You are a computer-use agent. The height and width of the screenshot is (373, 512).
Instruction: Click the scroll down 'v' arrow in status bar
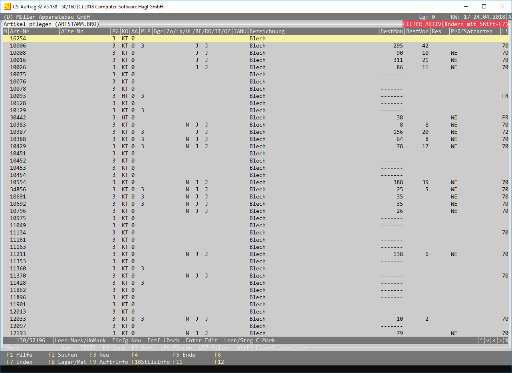tap(488, 341)
